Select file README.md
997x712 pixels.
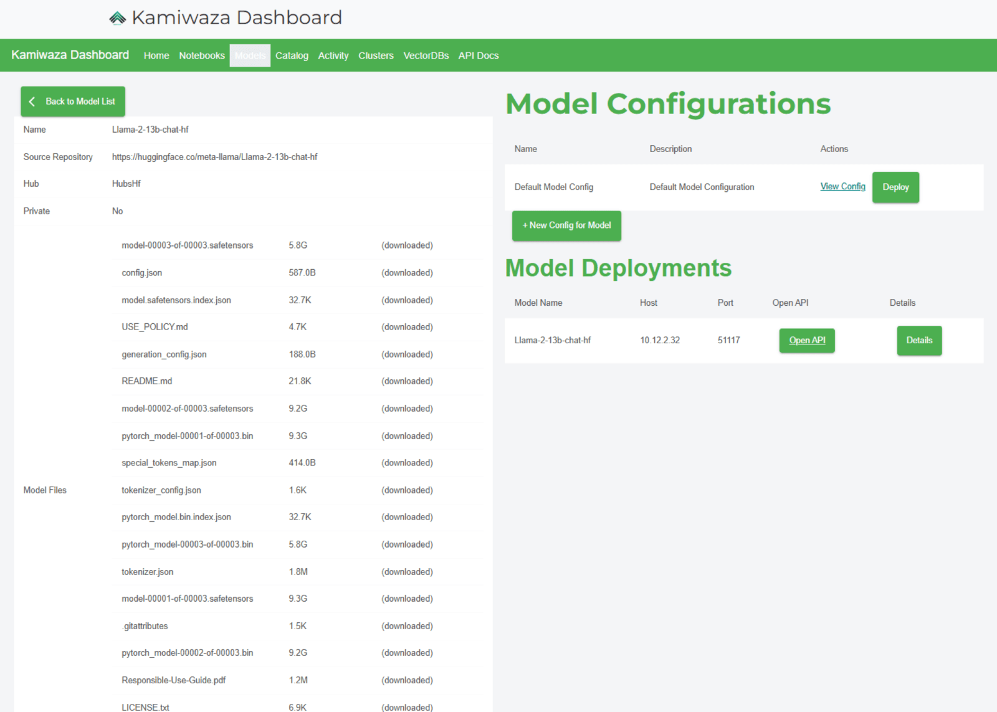click(147, 381)
